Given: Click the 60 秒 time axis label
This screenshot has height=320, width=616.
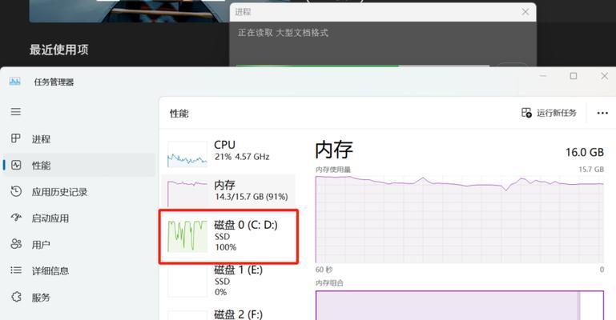Looking at the screenshot, I should coord(324,270).
